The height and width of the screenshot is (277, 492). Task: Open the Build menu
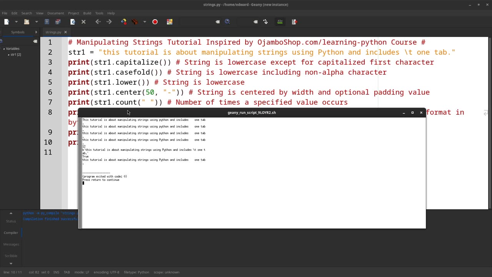(x=87, y=13)
